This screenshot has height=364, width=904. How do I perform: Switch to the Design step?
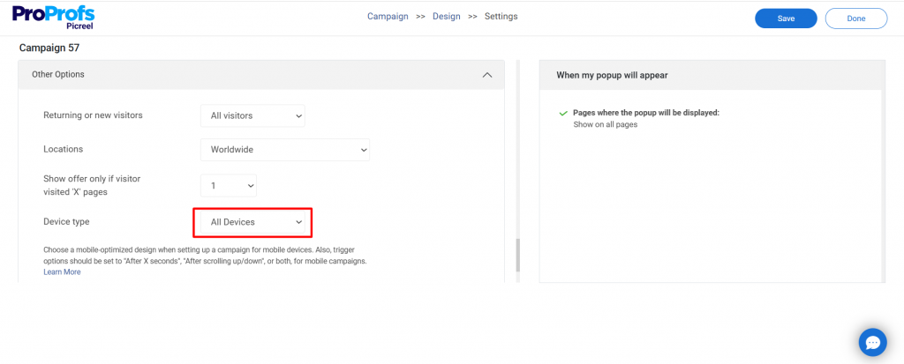(x=446, y=17)
